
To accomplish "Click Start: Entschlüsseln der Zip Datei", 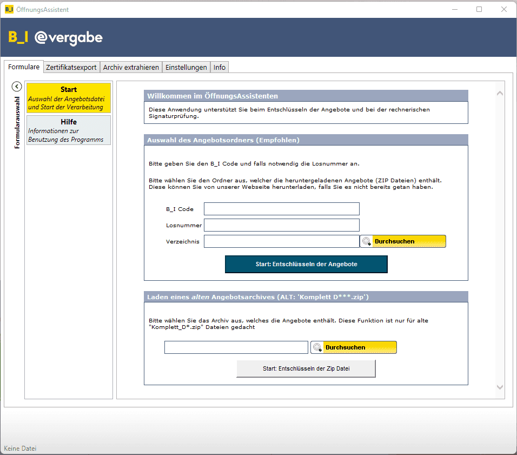I will 306,368.
